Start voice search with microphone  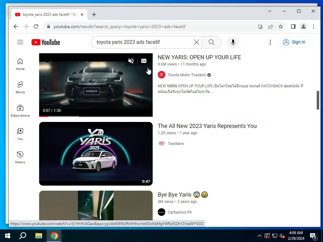coord(233,42)
